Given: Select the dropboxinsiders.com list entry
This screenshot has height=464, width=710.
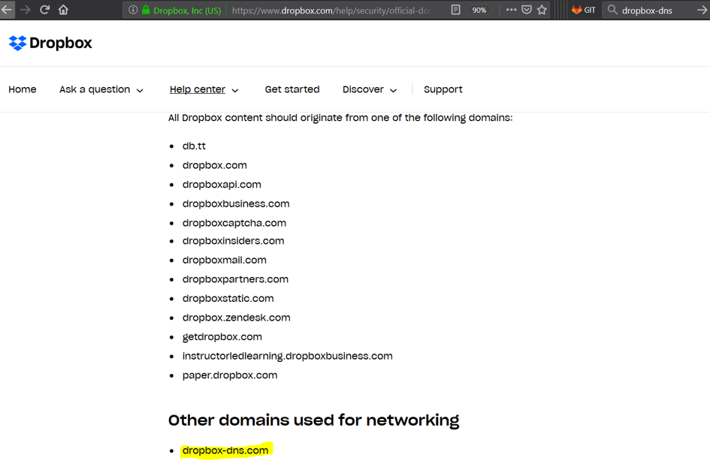Looking at the screenshot, I should click(x=233, y=241).
